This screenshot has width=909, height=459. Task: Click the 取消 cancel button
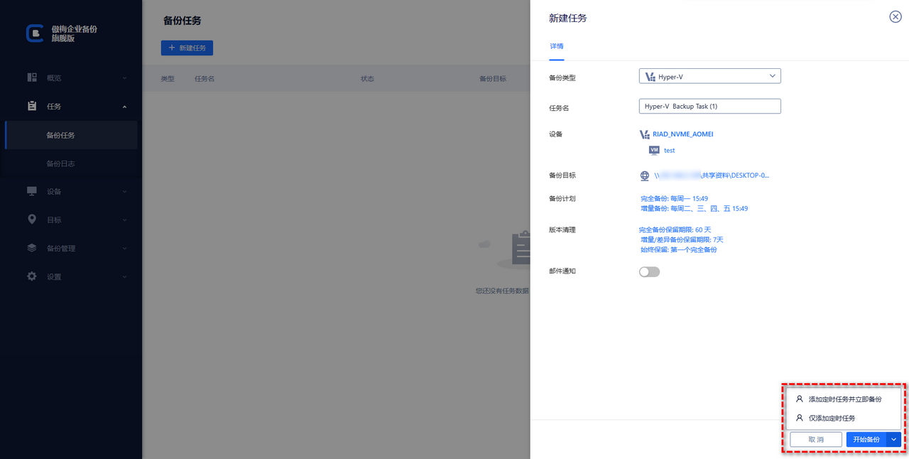(x=816, y=440)
